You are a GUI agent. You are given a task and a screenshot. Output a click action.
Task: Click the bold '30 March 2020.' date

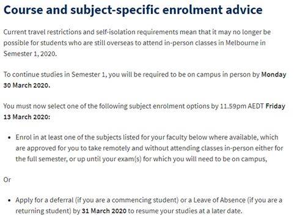click(27, 86)
